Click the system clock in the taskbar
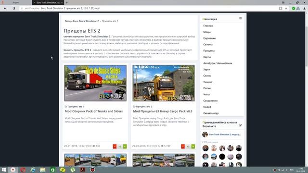 [300, 170]
